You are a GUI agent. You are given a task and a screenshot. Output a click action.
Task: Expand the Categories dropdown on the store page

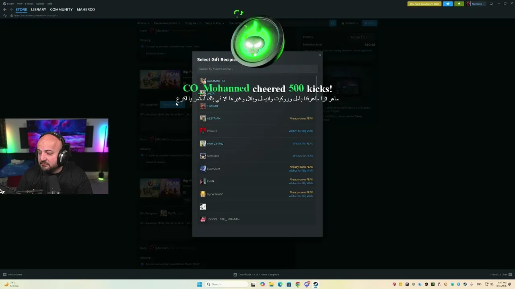(x=192, y=23)
